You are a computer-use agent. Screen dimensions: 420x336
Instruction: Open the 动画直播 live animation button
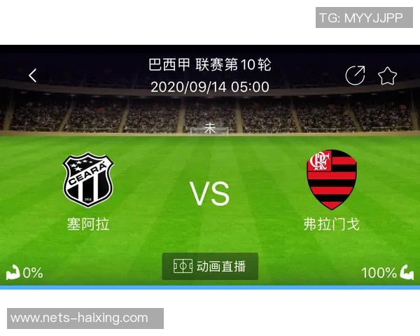click(x=210, y=266)
